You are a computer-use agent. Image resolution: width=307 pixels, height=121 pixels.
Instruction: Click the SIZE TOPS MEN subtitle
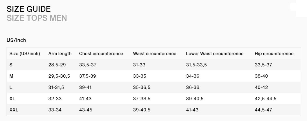[37, 18]
